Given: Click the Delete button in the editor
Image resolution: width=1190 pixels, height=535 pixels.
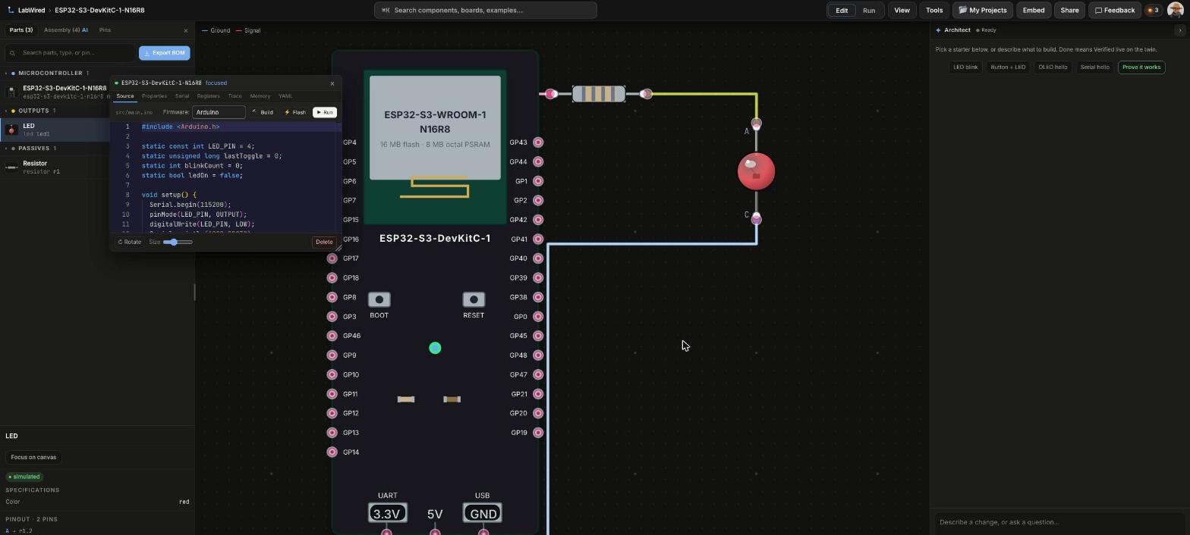Looking at the screenshot, I should coord(324,242).
